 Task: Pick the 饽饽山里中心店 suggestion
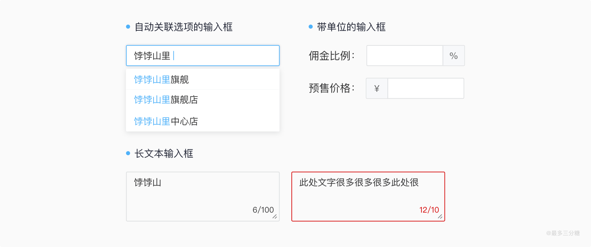pyautogui.click(x=166, y=121)
